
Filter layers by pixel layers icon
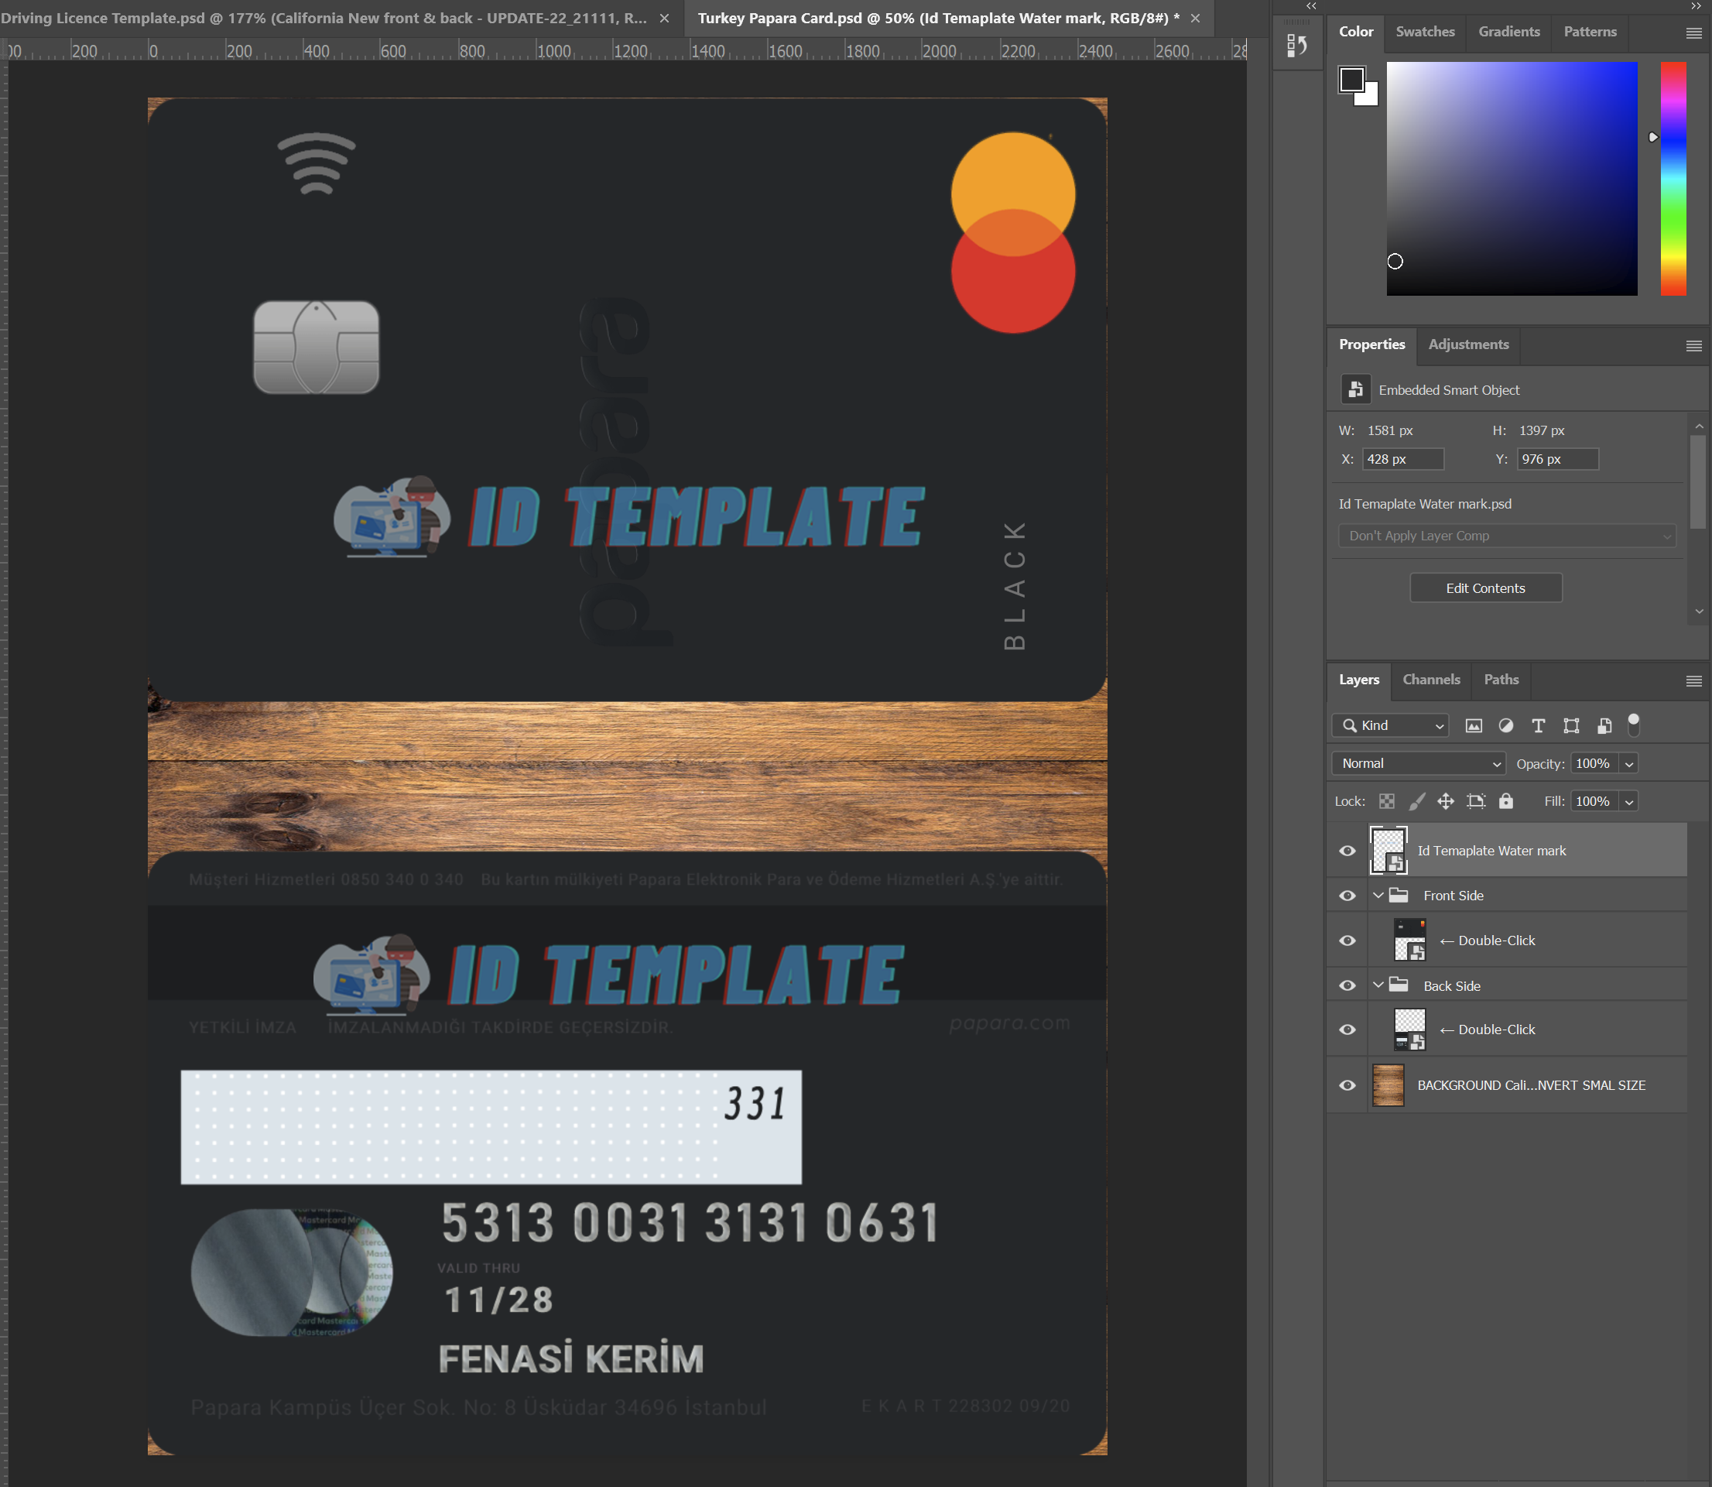(1473, 726)
